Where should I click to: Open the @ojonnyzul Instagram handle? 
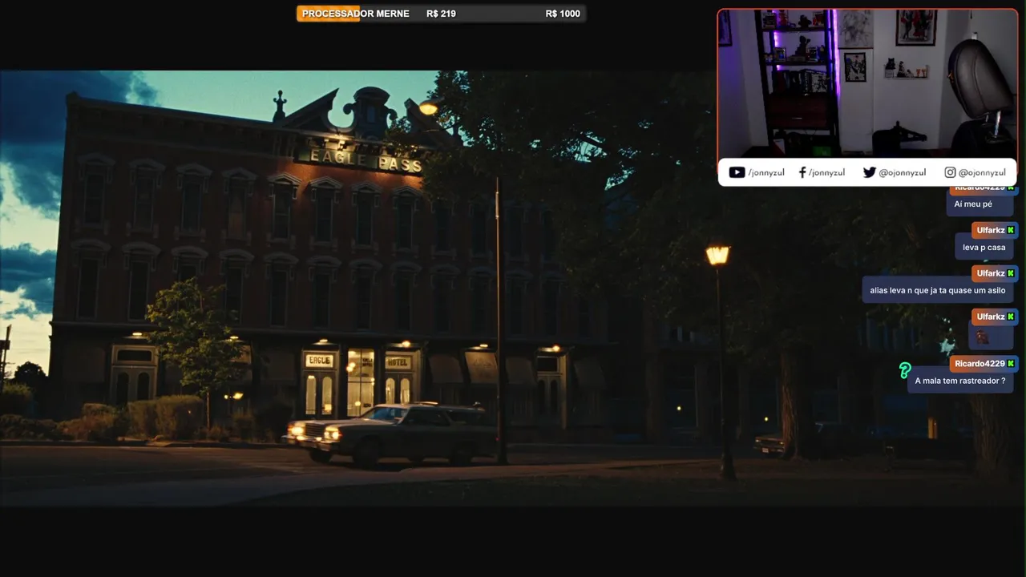pyautogui.click(x=982, y=172)
